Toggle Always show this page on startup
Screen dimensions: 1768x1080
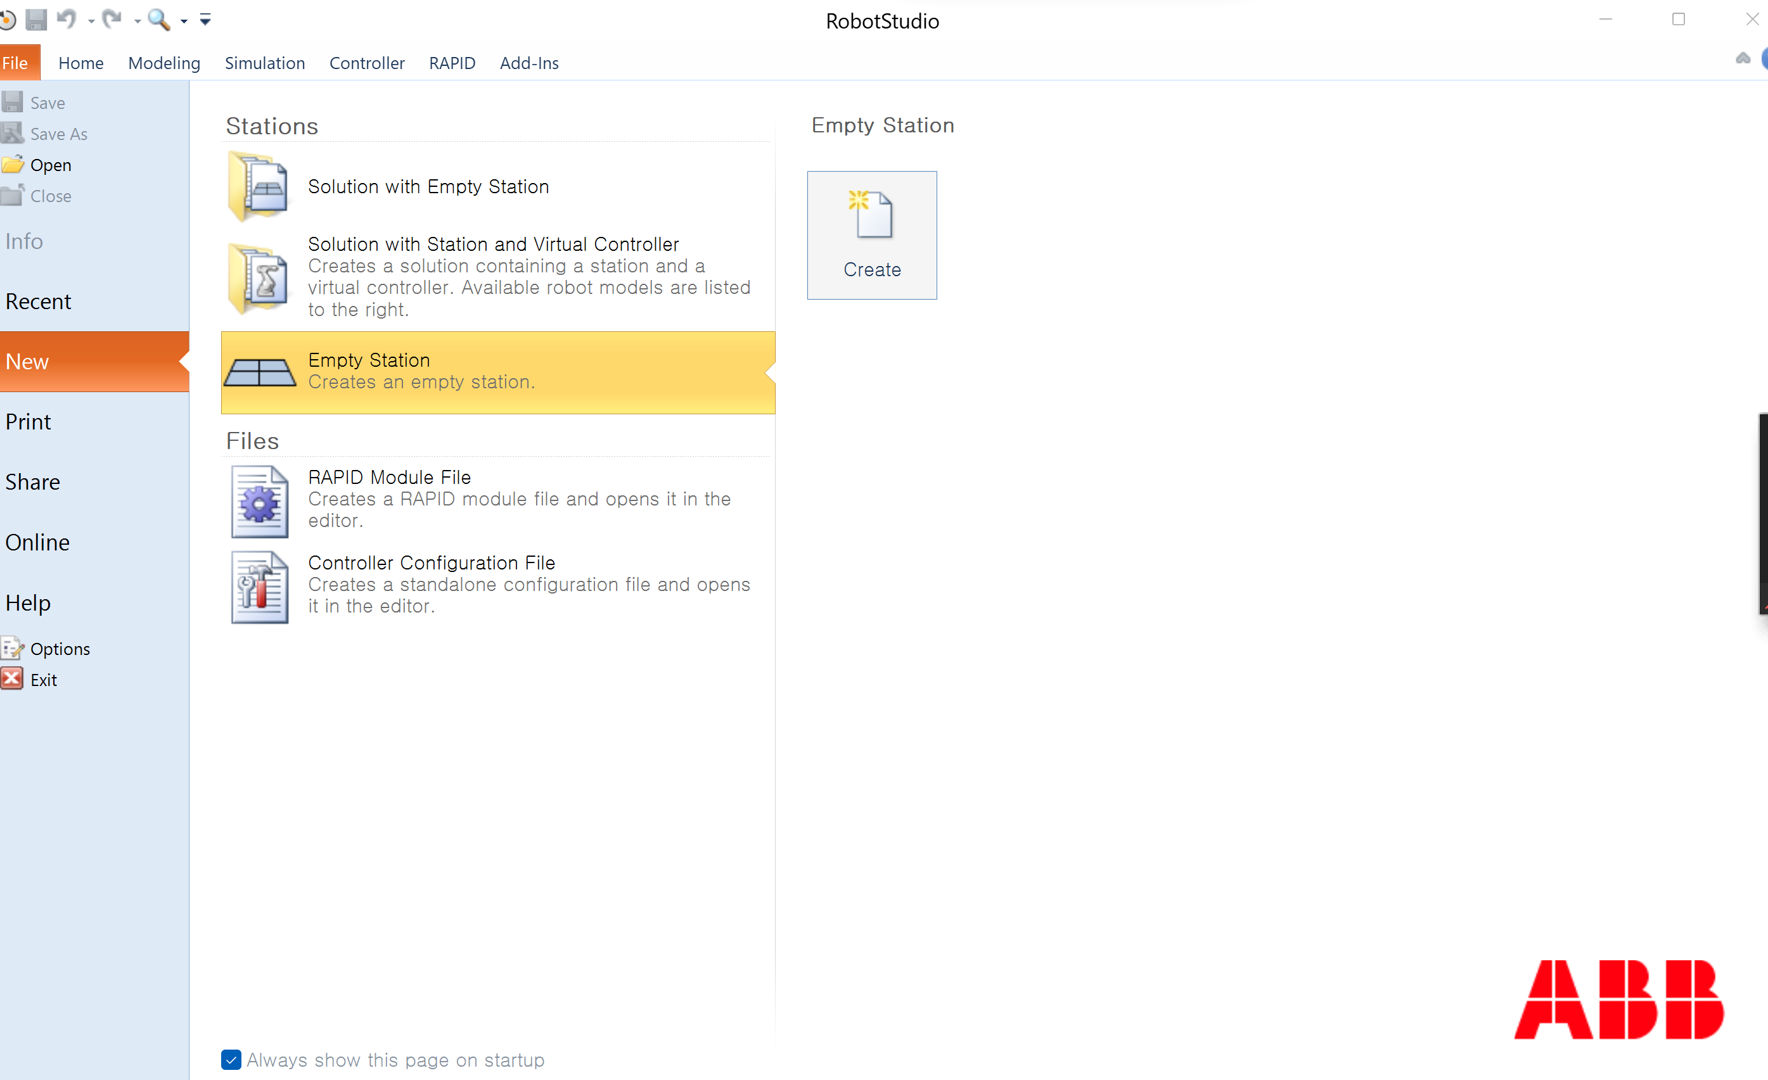(x=231, y=1059)
